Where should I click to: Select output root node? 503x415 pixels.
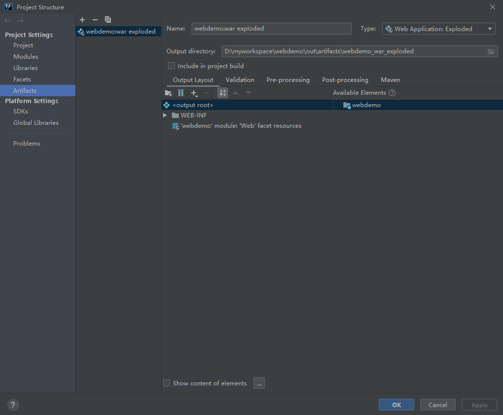[247, 105]
